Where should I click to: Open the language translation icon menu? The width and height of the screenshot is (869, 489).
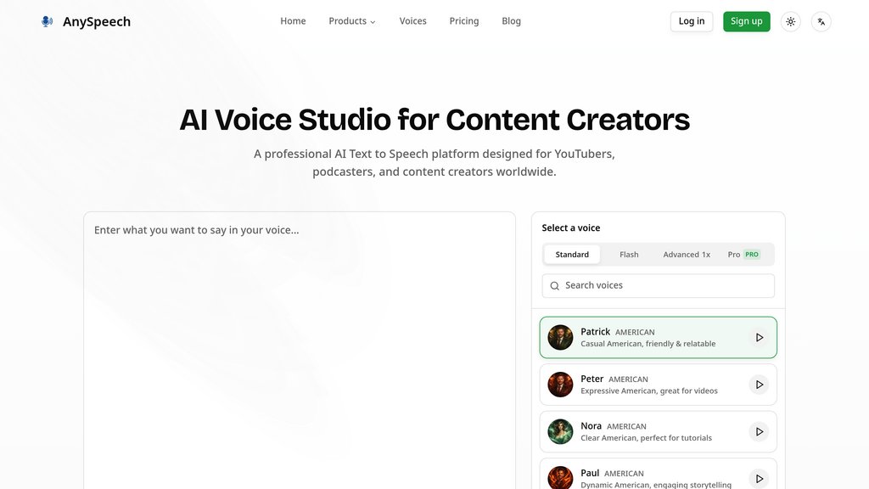click(x=821, y=21)
